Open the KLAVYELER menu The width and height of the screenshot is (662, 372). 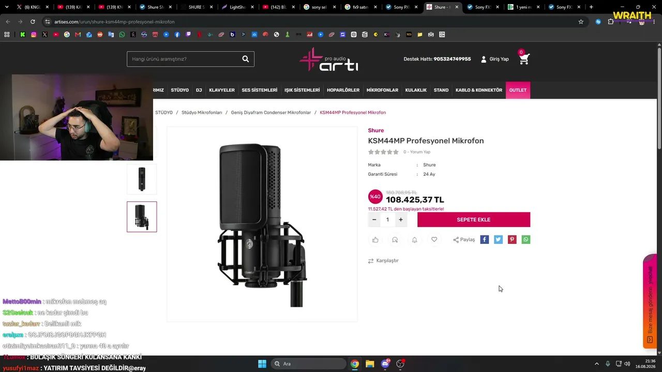point(222,90)
